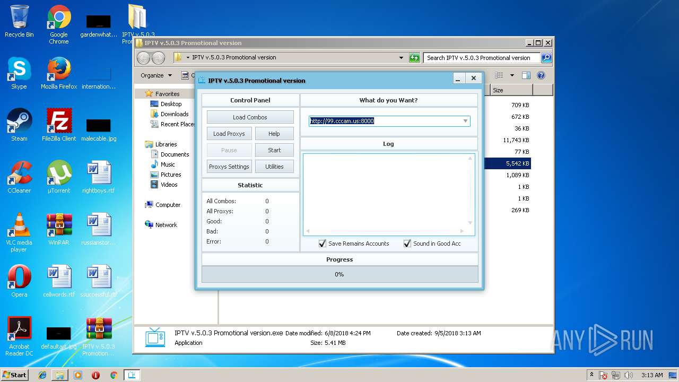Screen dimensions: 679x382
Task: Select the russianstor... rtf desktop file
Action: click(x=99, y=229)
